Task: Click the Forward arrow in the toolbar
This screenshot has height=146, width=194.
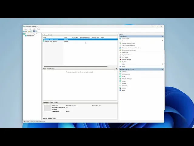Action: [26, 31]
